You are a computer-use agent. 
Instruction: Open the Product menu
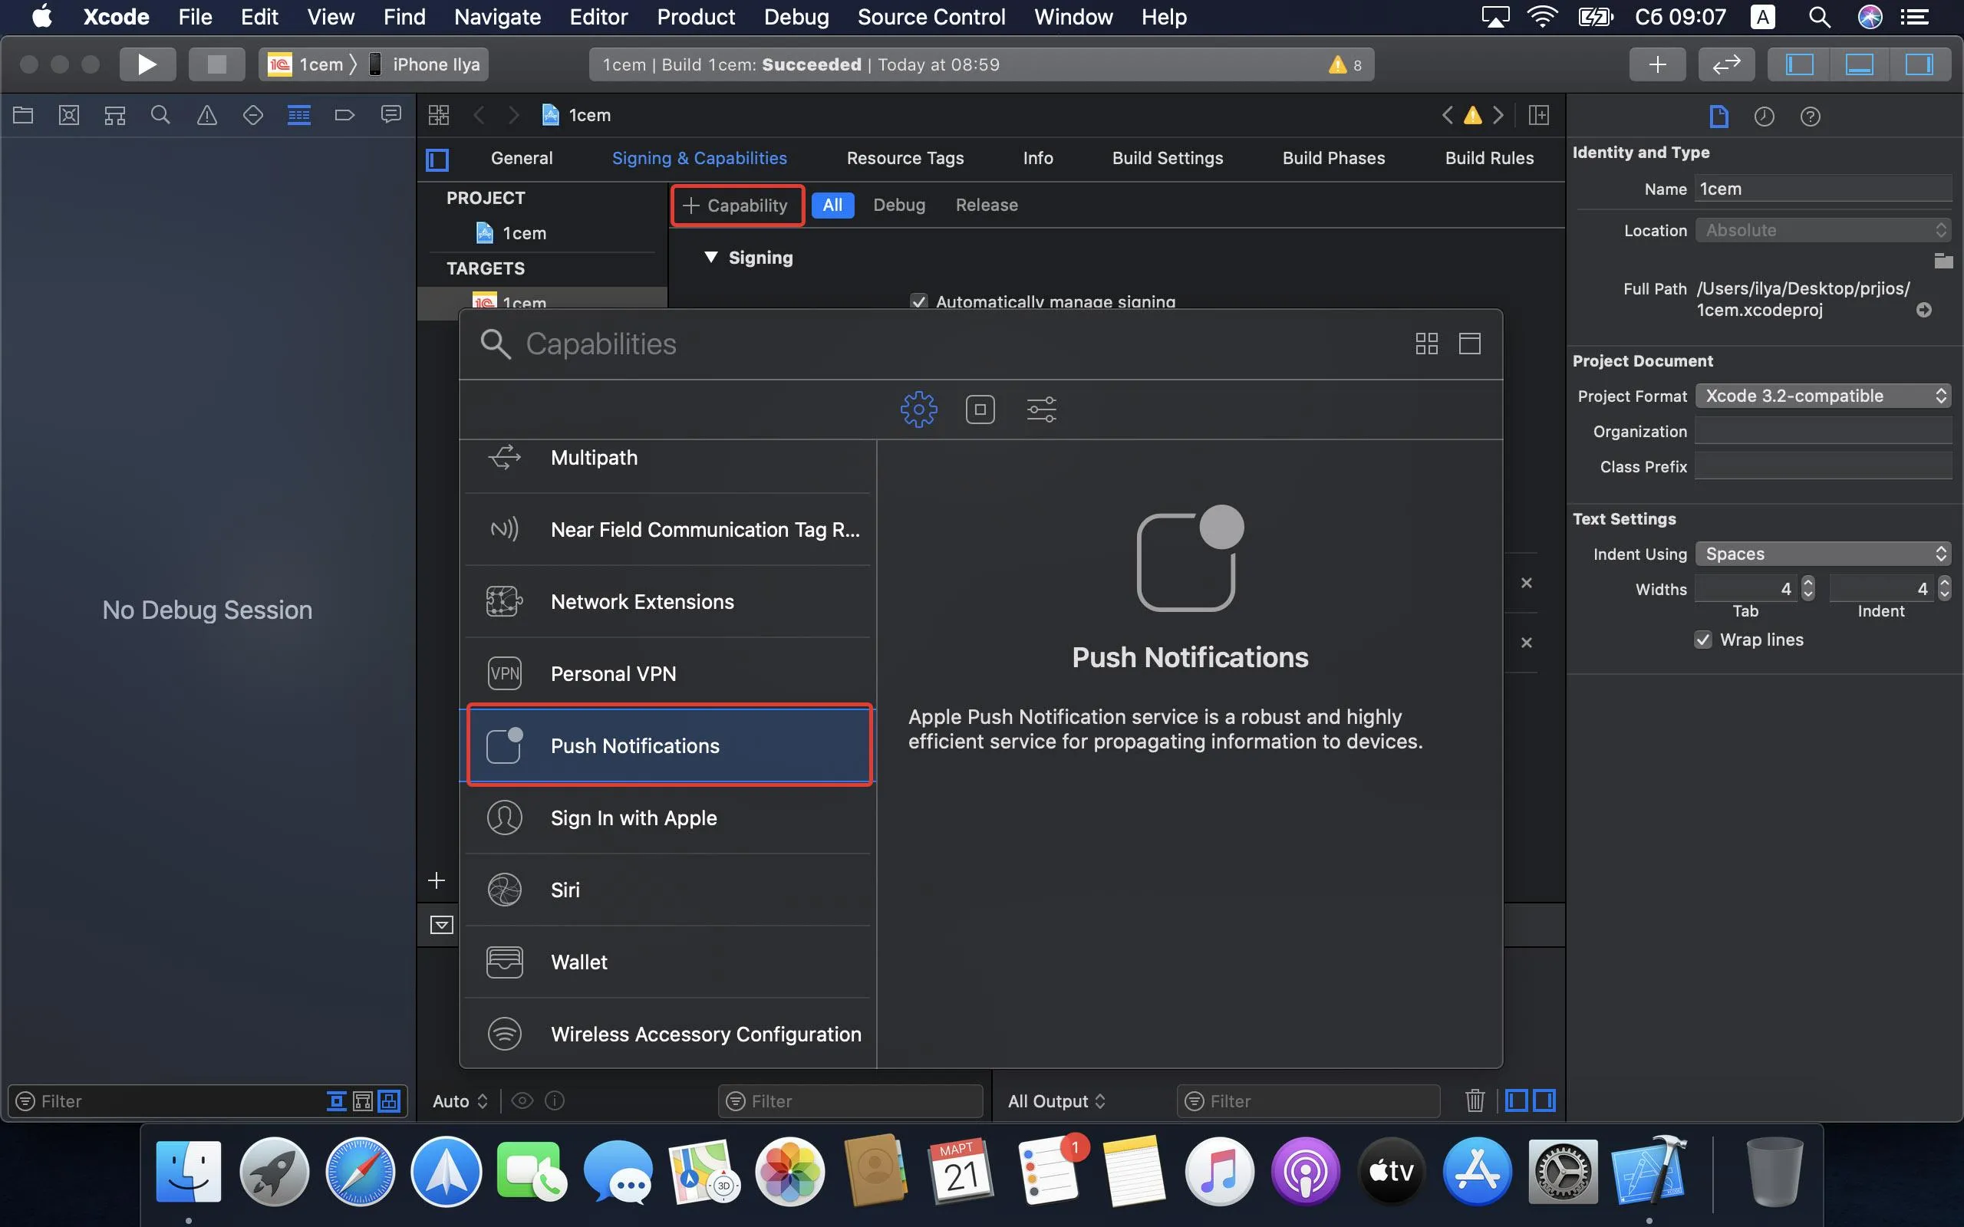[x=696, y=16]
